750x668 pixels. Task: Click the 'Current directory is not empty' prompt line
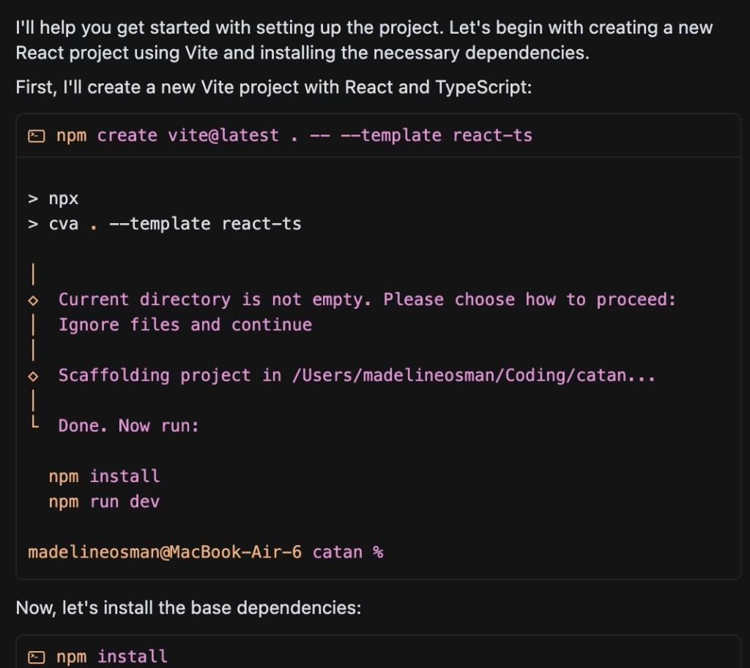point(365,299)
